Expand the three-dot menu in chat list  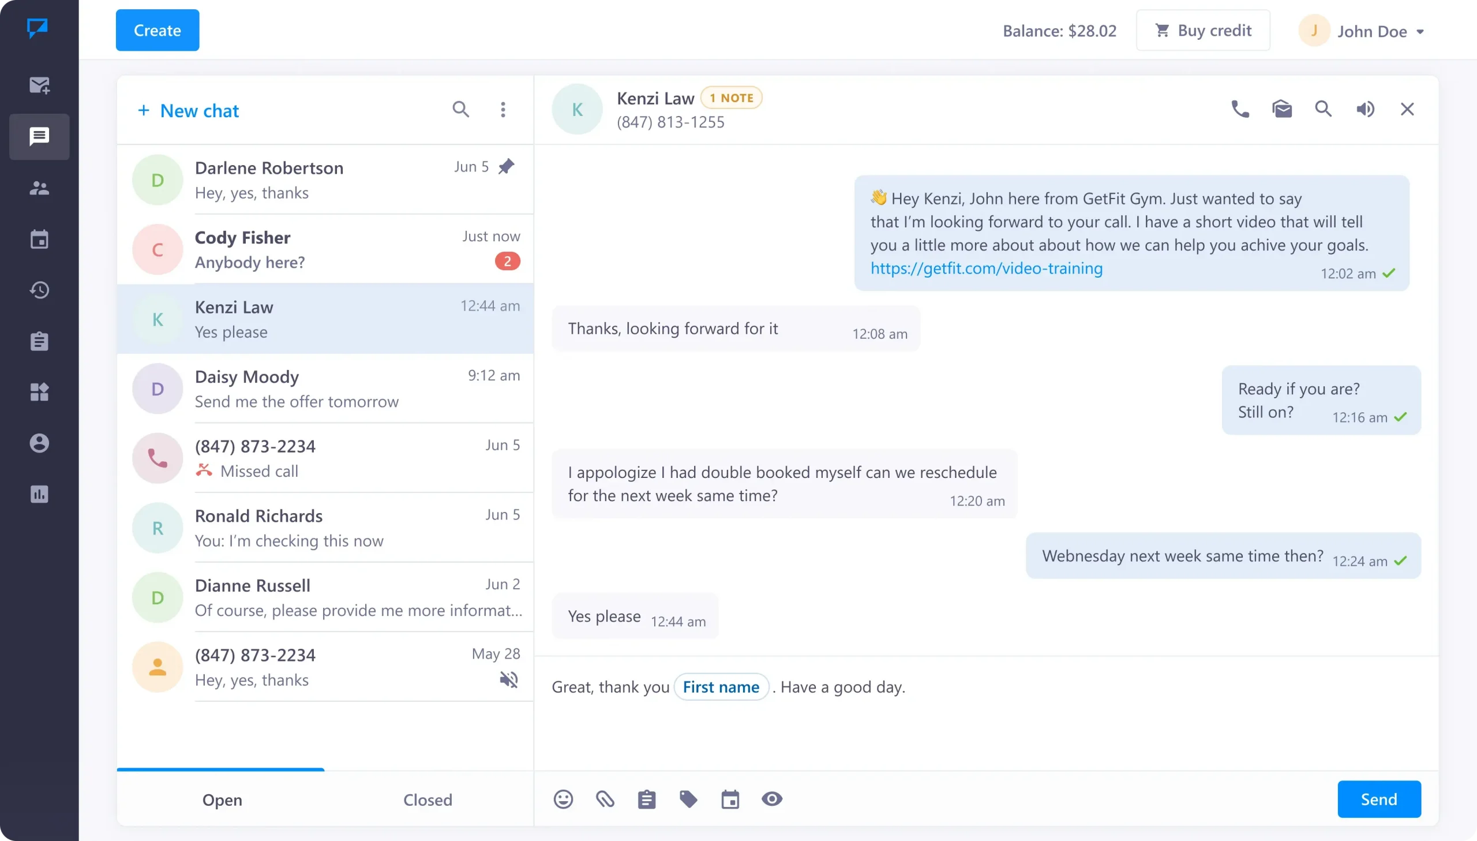[503, 109]
